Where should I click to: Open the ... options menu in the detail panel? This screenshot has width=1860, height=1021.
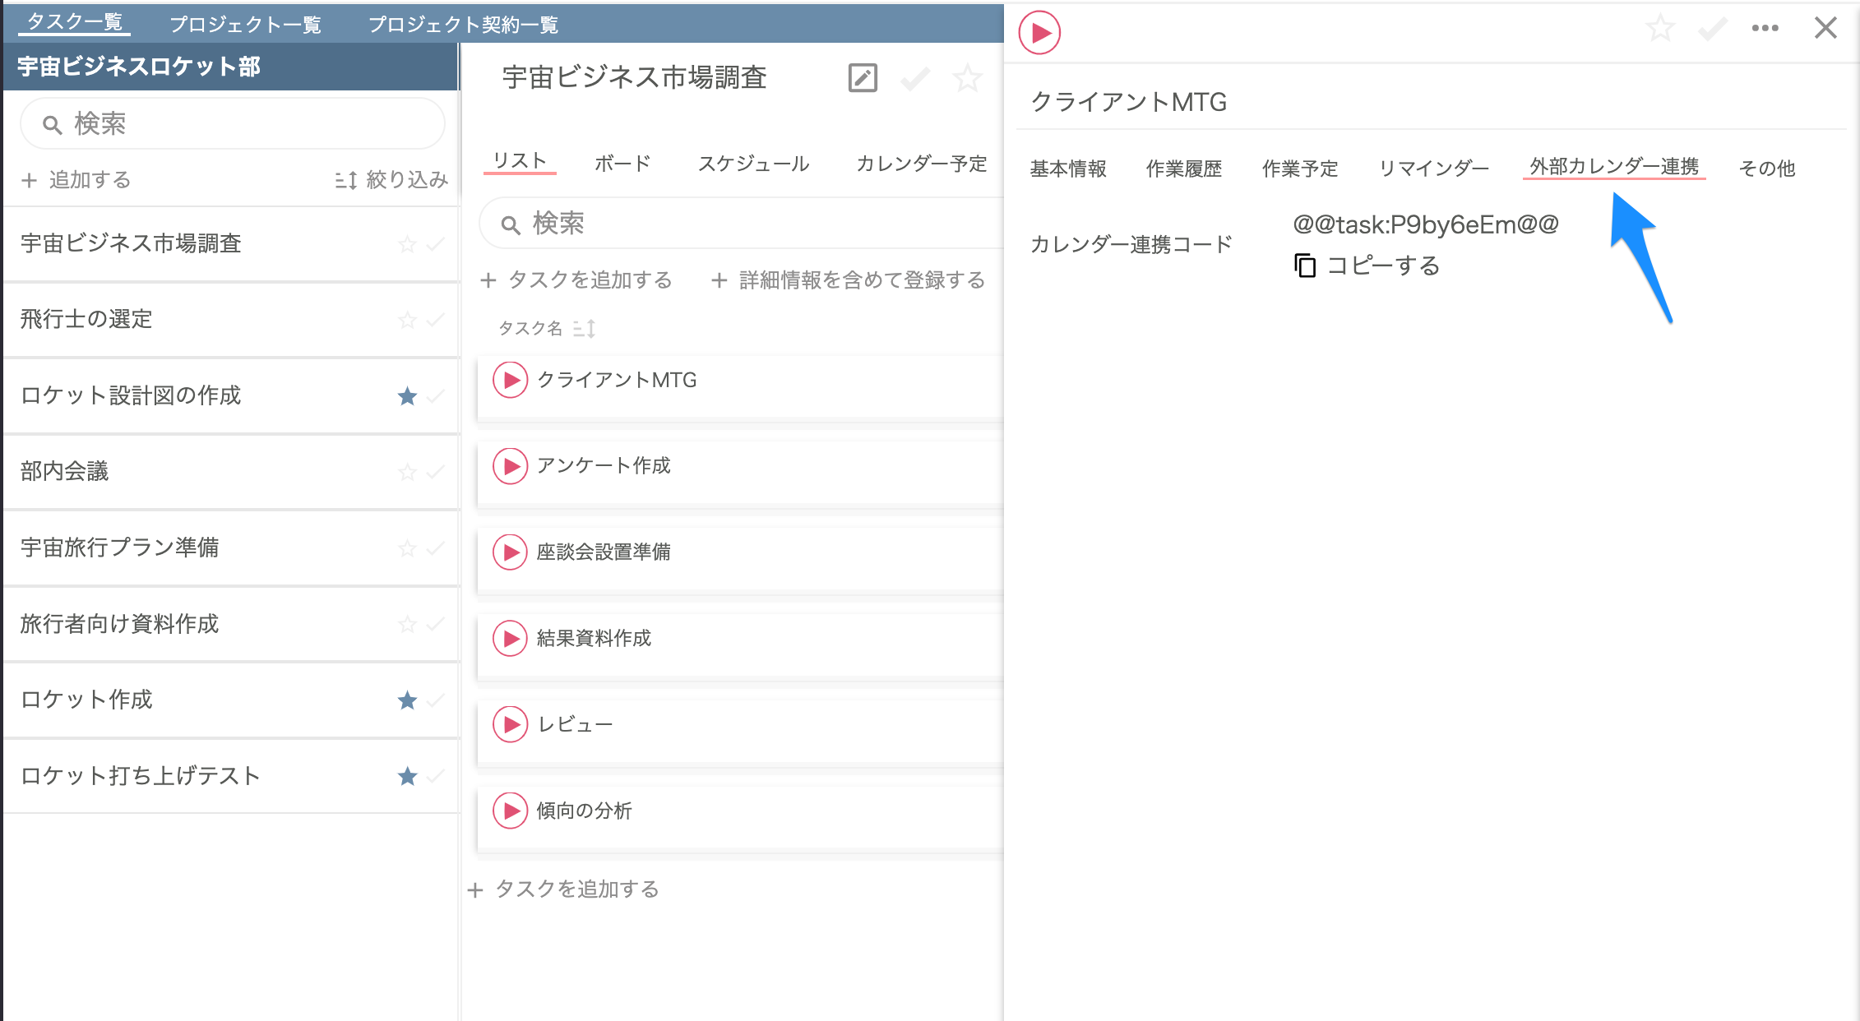[x=1765, y=27]
